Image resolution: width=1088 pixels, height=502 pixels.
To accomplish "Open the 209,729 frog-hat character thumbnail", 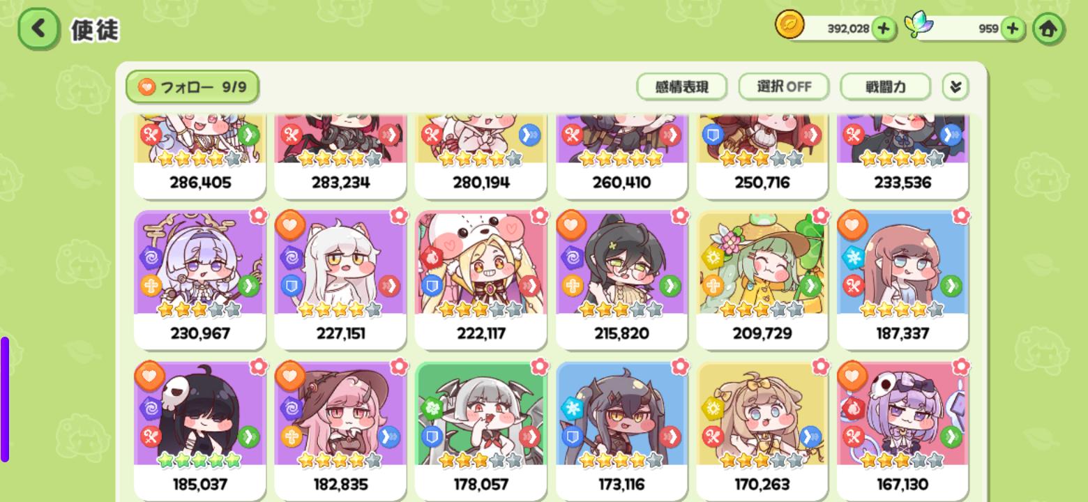I will pyautogui.click(x=762, y=263).
